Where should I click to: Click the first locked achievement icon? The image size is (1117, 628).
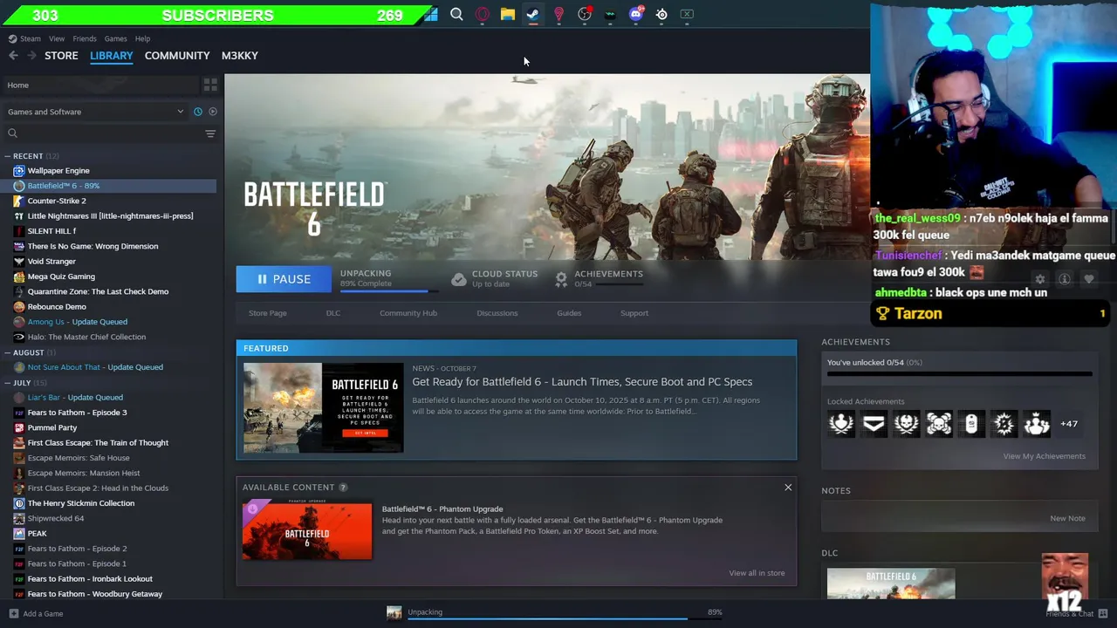pos(841,424)
